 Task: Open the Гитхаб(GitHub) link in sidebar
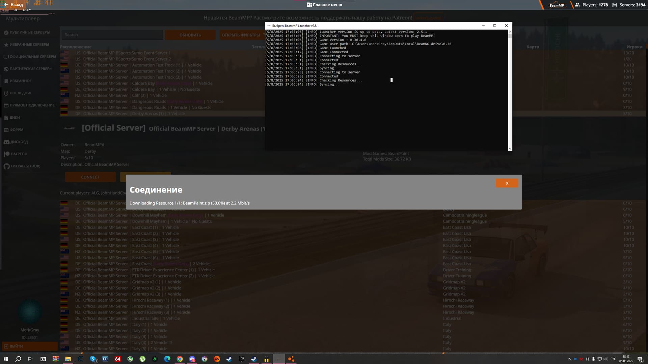pos(22,166)
